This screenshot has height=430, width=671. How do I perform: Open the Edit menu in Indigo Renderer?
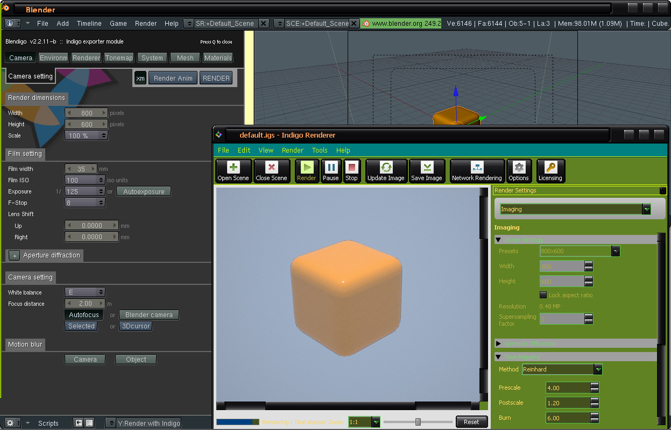tap(244, 150)
